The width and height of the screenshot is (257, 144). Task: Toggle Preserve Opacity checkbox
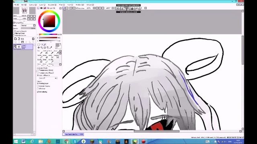[14, 31]
